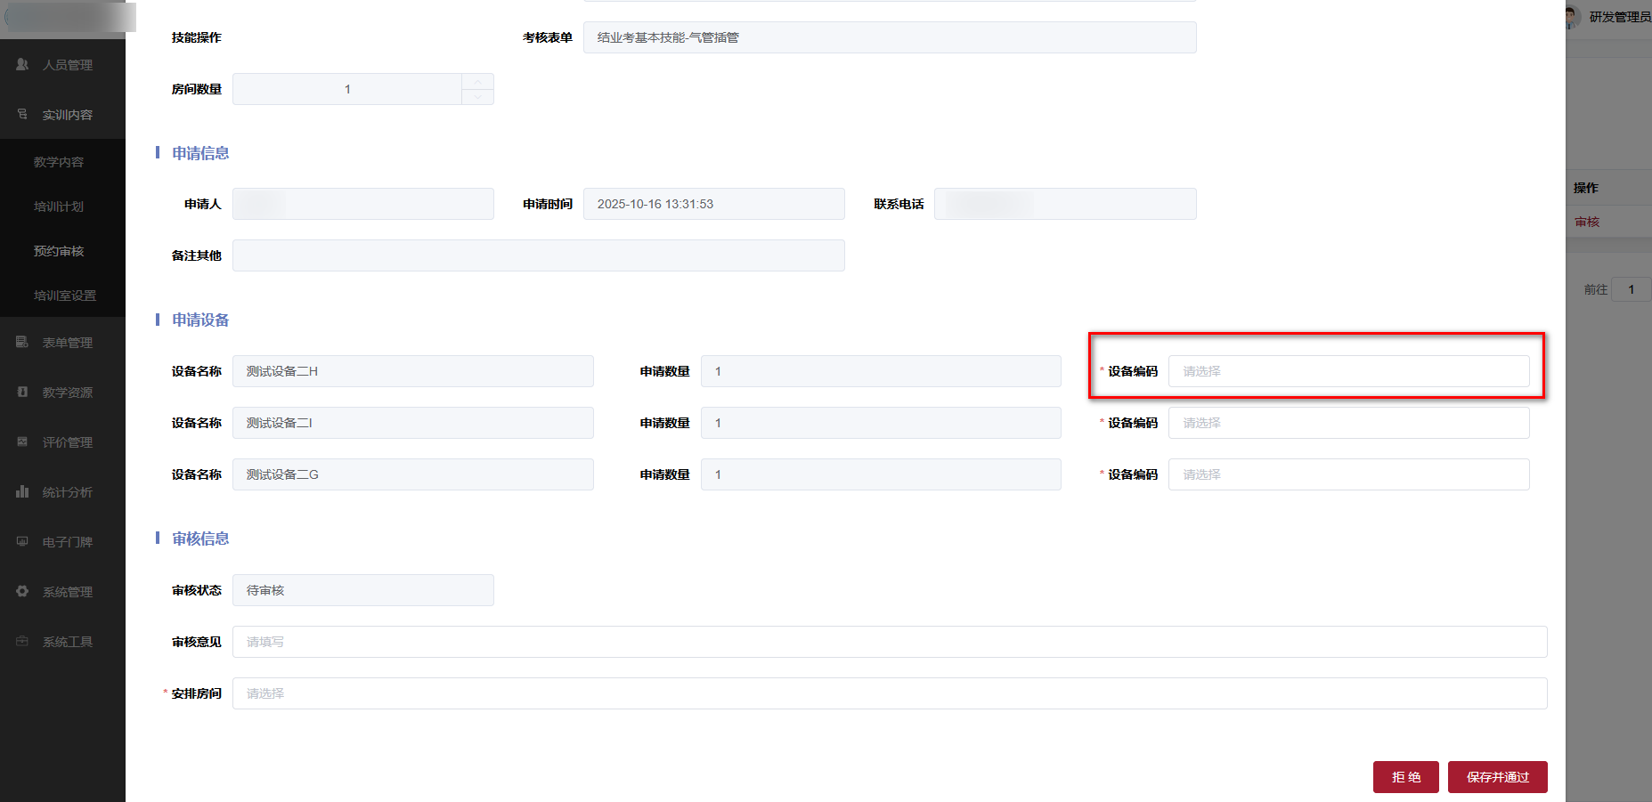Screen dimensions: 1652x802
Task: Open the 统计分析 menu
Action: click(62, 492)
